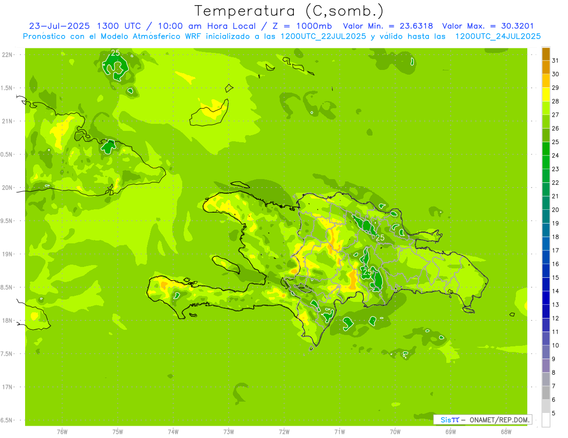Click the 73W longitude label

[x=229, y=432]
